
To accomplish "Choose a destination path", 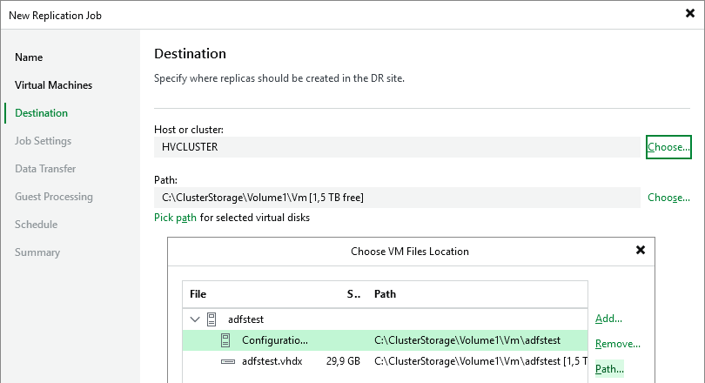I will [668, 198].
